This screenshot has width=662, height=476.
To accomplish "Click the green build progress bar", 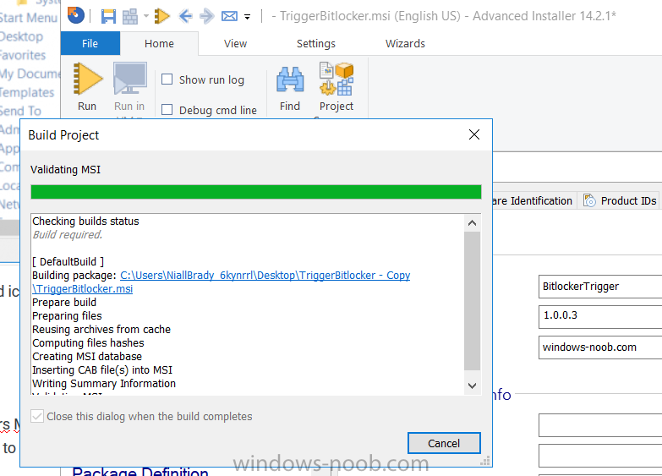I will [256, 192].
